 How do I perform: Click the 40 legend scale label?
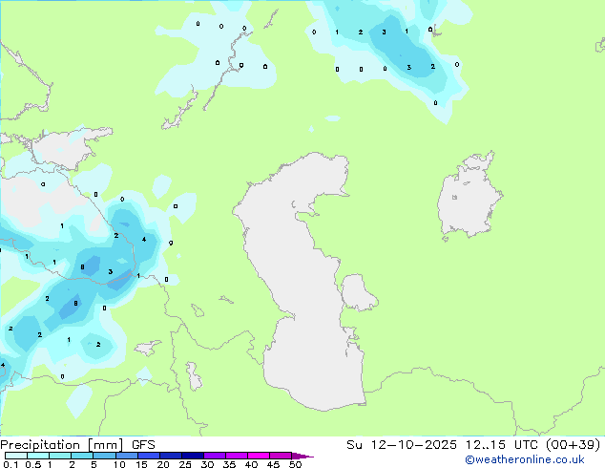pos(251,464)
